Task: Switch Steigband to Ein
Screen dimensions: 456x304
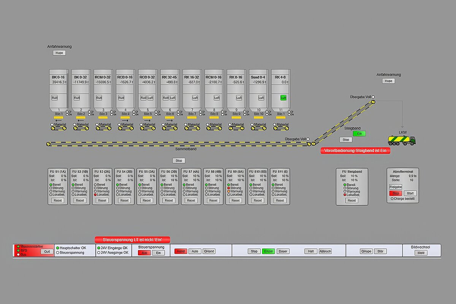Action: 359,133
